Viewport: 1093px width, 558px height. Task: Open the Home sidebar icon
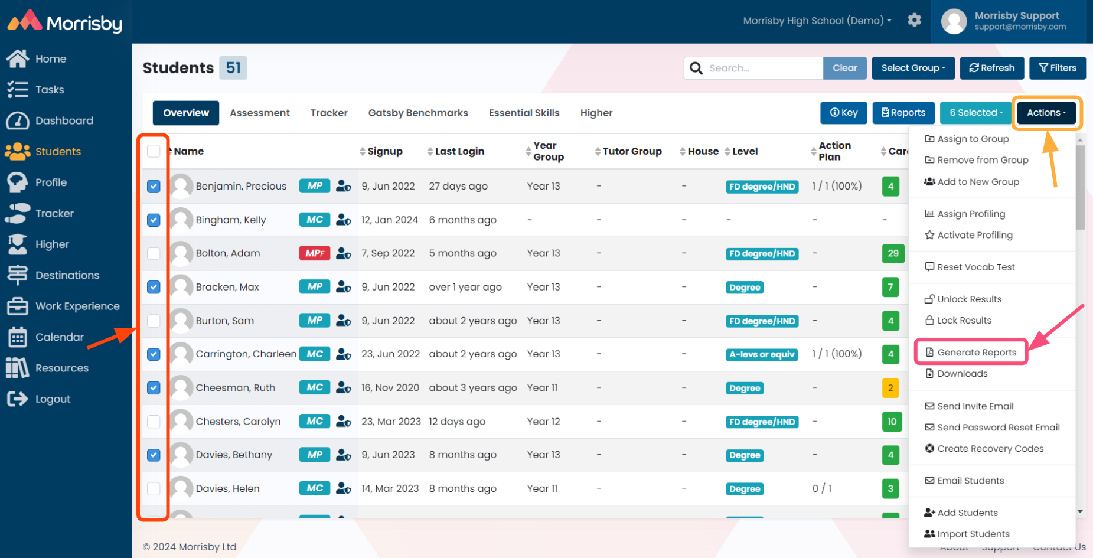click(x=18, y=58)
